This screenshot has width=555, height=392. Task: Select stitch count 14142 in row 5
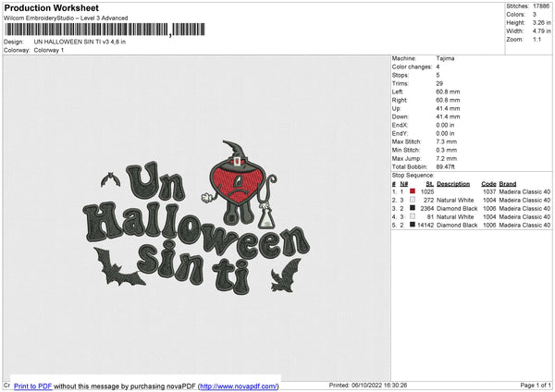(x=425, y=225)
